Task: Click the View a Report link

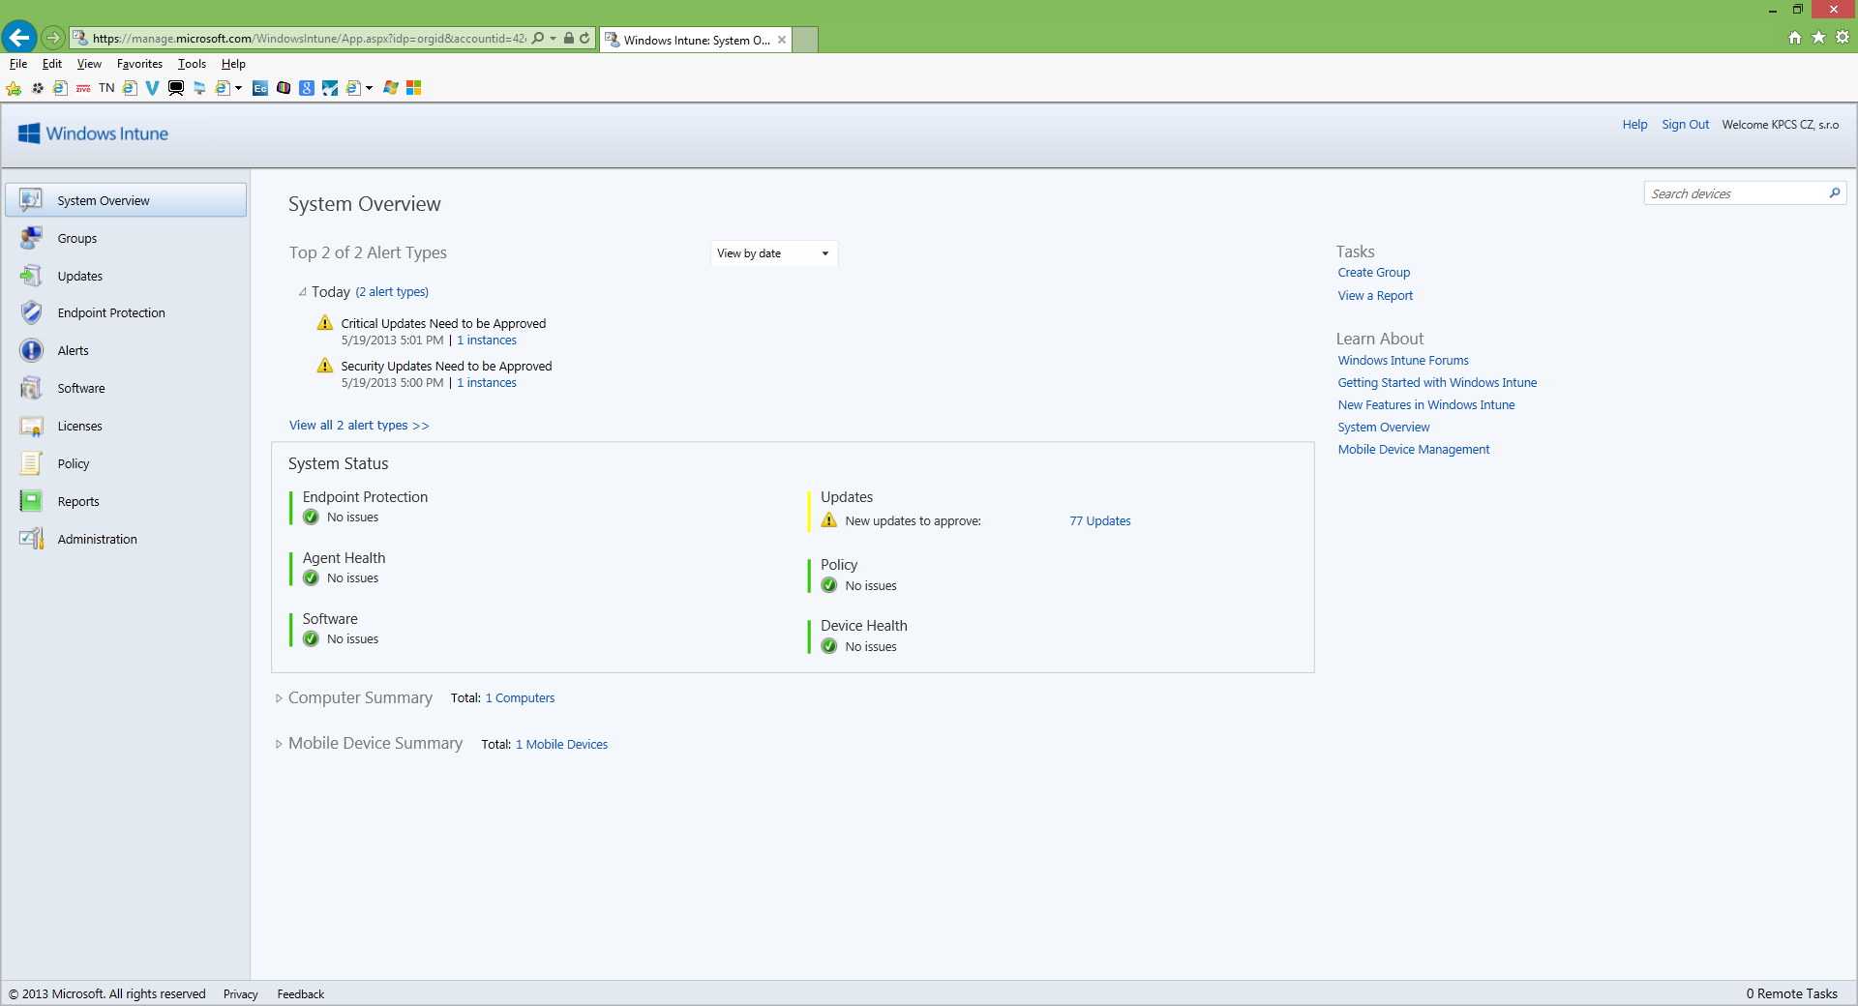Action: coord(1375,296)
